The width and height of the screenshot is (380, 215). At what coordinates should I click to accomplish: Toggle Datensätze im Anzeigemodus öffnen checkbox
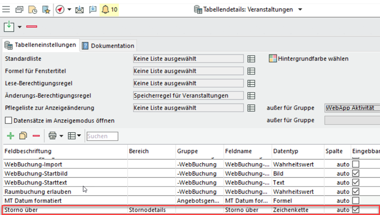click(x=8, y=120)
